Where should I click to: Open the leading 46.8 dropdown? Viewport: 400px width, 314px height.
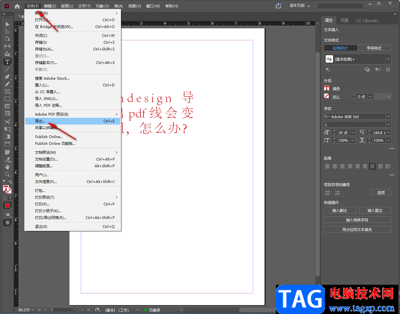click(x=389, y=133)
